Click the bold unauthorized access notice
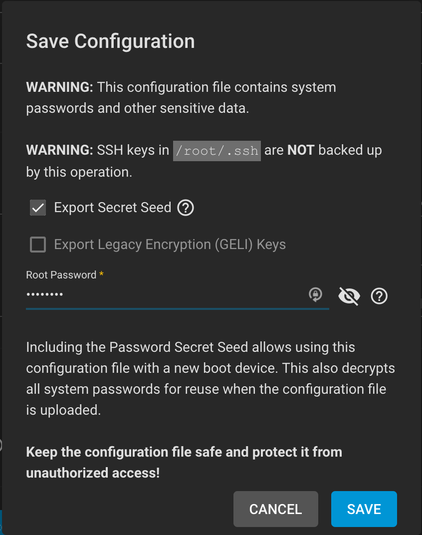Screen dimensions: 422x535 (x=184, y=462)
